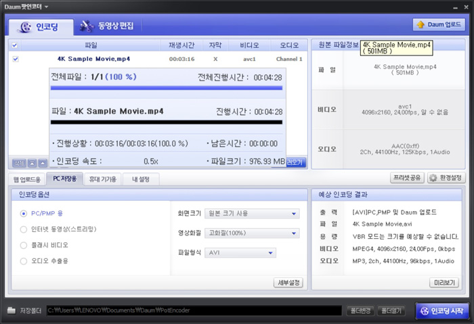Click the 프리셋공유 button
The image size is (474, 324).
(x=407, y=178)
